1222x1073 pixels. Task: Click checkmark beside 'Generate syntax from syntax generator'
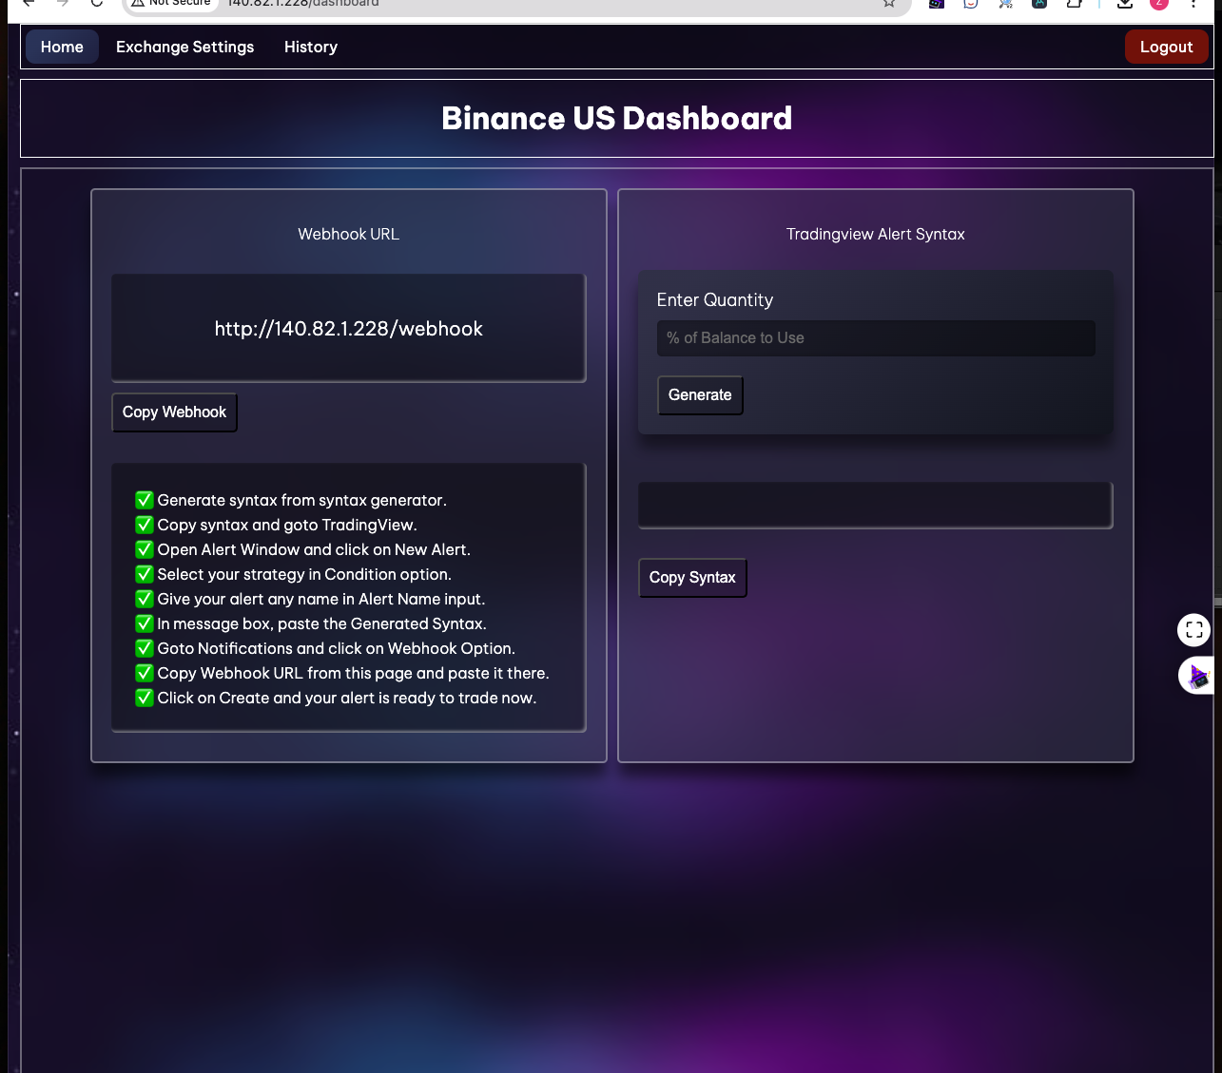pyautogui.click(x=144, y=499)
